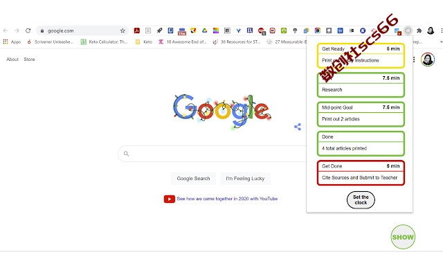This screenshot has width=443, height=277.
Task: Click the blue circle K extension
Action: click(363, 30)
